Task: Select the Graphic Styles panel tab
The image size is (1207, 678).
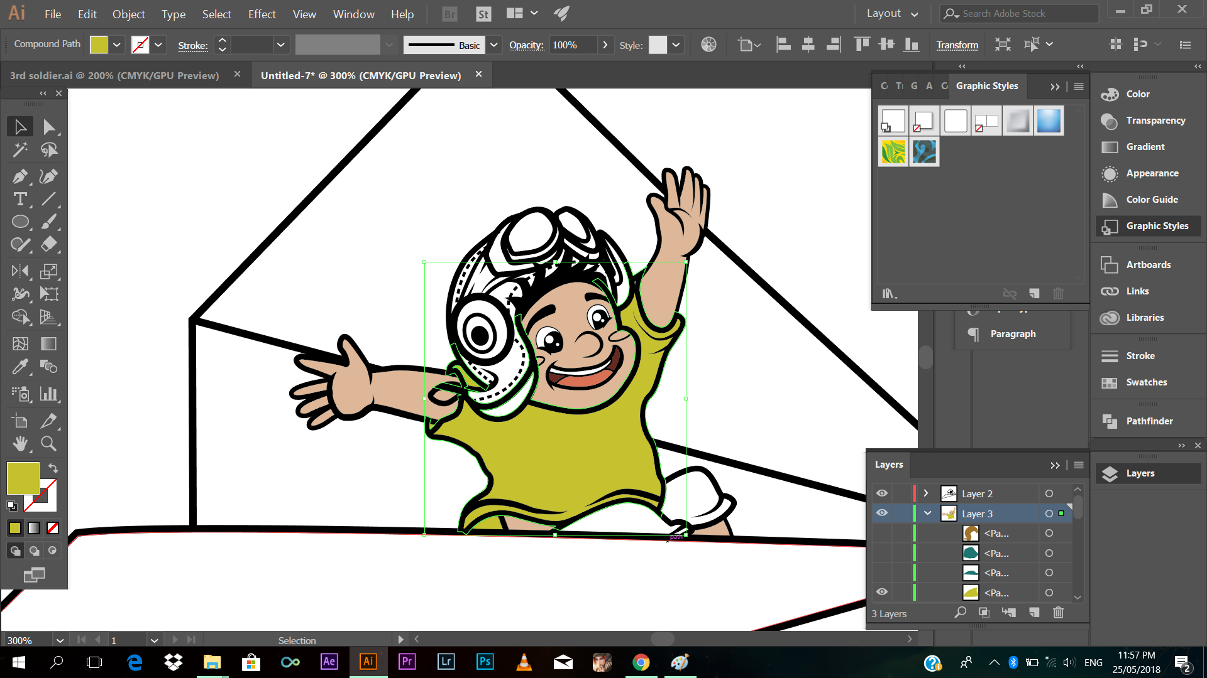Action: coord(987,86)
